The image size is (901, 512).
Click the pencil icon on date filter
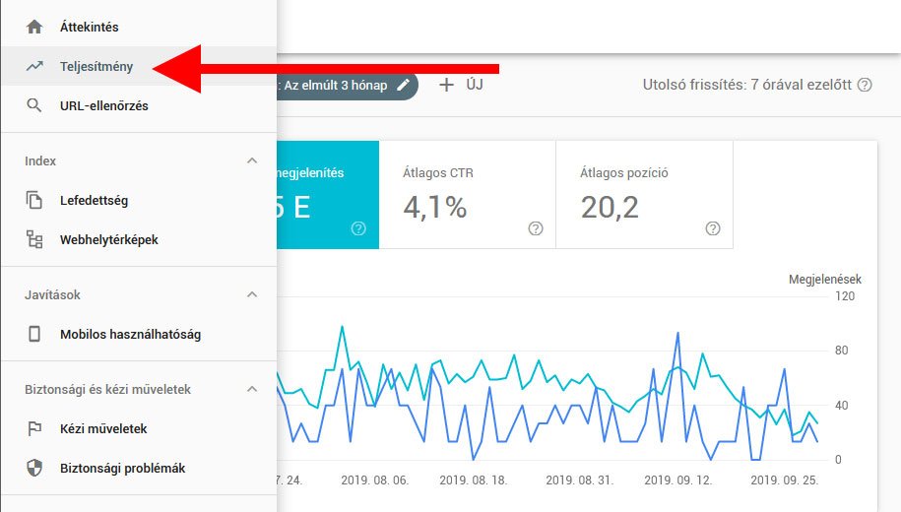403,85
